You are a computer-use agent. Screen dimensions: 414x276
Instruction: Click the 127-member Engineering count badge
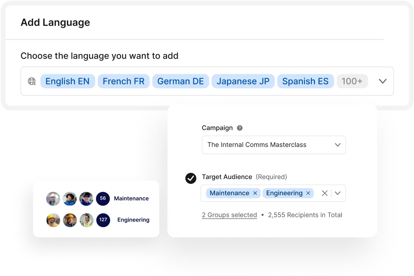pos(103,220)
